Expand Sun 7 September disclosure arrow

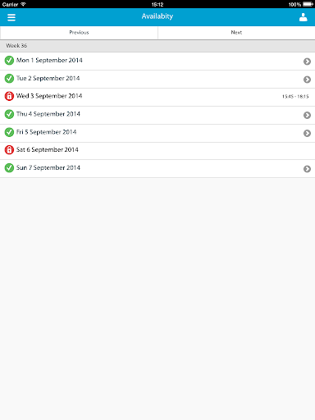point(307,169)
